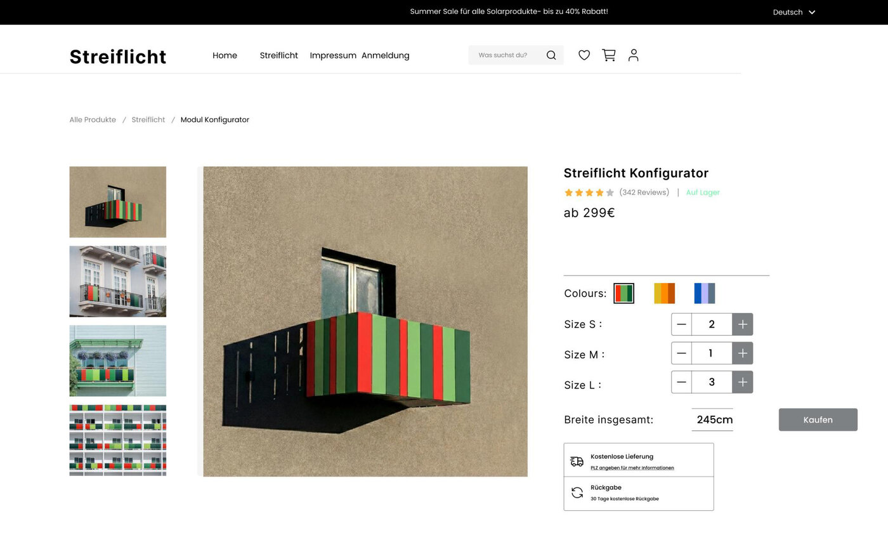Click PLZ angeben für mehr Informationen link
This screenshot has height=535, width=888.
click(x=632, y=468)
